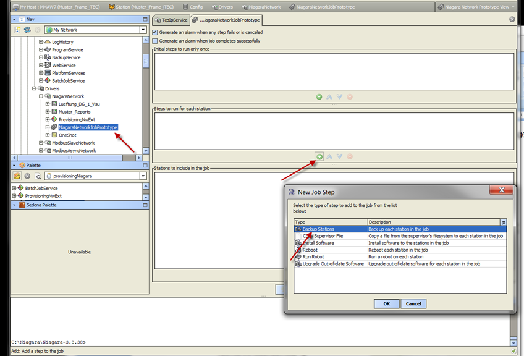Click the LogHistory icon in Nav tree
524x356 pixels.
coord(48,42)
